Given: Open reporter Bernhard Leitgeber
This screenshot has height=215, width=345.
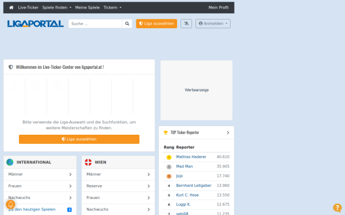Looking at the screenshot, I should 194,186.
